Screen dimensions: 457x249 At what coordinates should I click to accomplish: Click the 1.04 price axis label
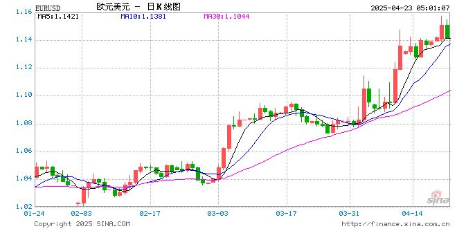[24, 178]
